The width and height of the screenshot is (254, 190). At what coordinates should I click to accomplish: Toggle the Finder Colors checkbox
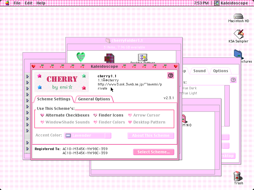coord(109,122)
